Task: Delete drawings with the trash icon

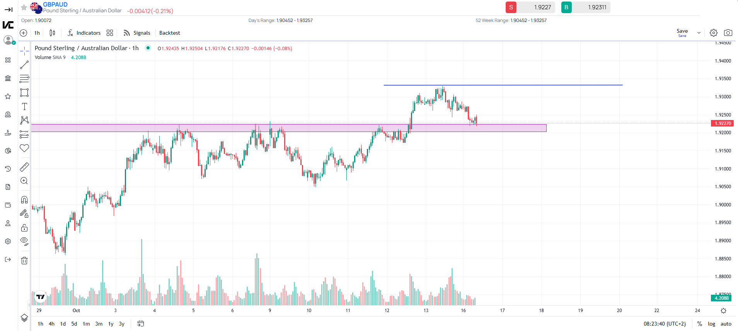Action: click(x=24, y=261)
